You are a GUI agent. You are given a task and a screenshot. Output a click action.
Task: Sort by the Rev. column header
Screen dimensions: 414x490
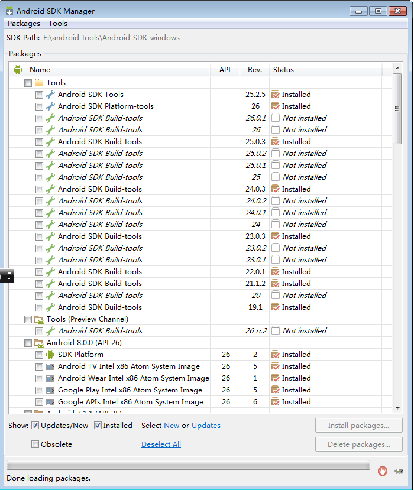(255, 70)
